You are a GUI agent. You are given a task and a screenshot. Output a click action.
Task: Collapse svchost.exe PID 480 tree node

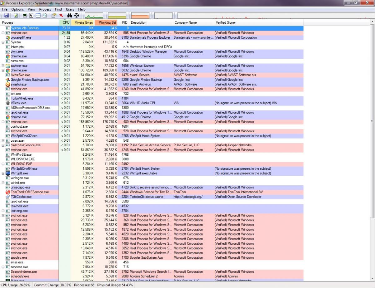pyautogui.click(x=3, y=122)
